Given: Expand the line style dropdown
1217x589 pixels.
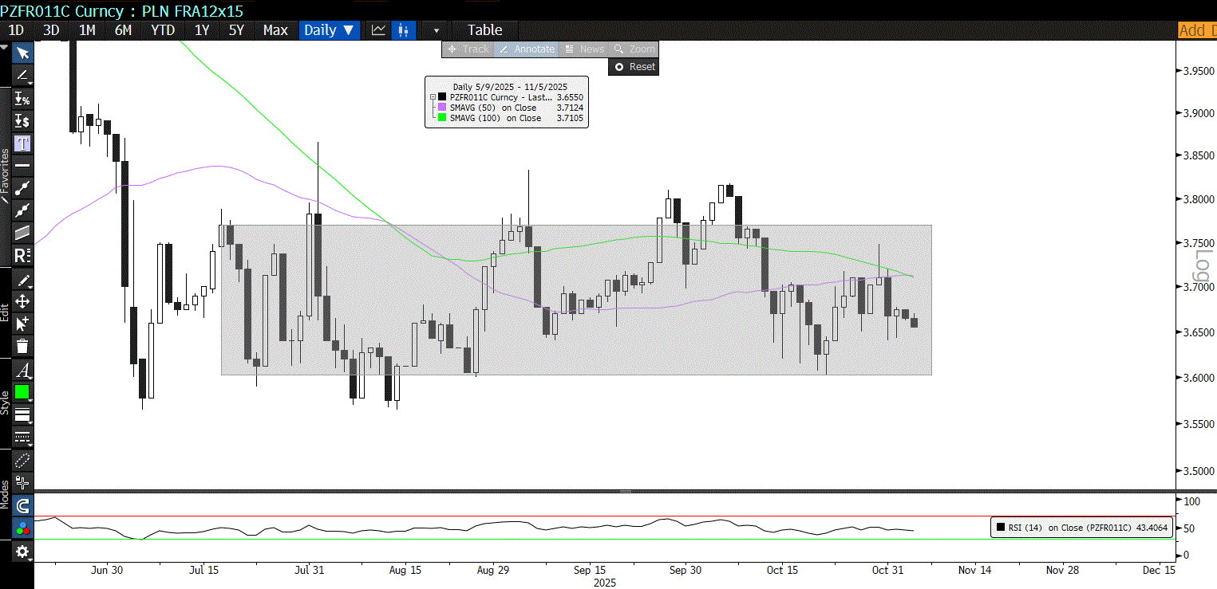Looking at the screenshot, I should tap(22, 415).
